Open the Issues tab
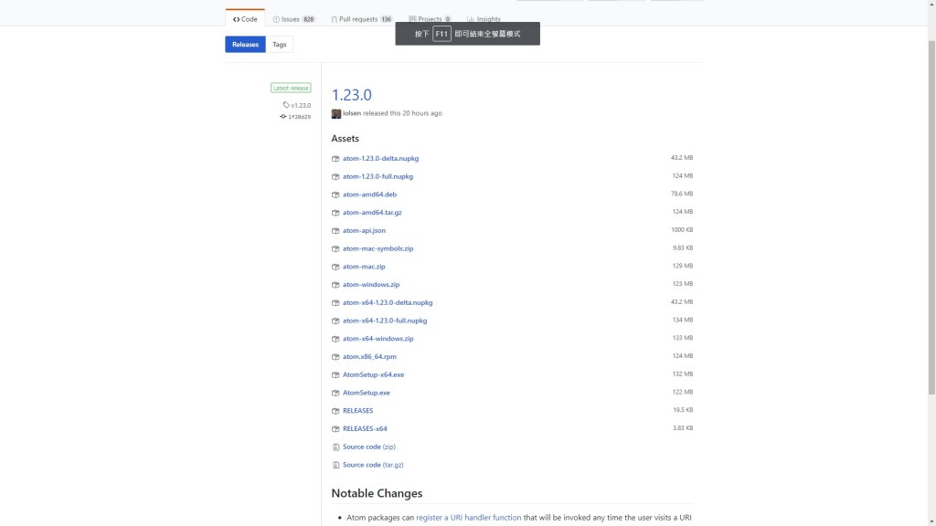Viewport: 936px width, 526px height. click(x=293, y=19)
